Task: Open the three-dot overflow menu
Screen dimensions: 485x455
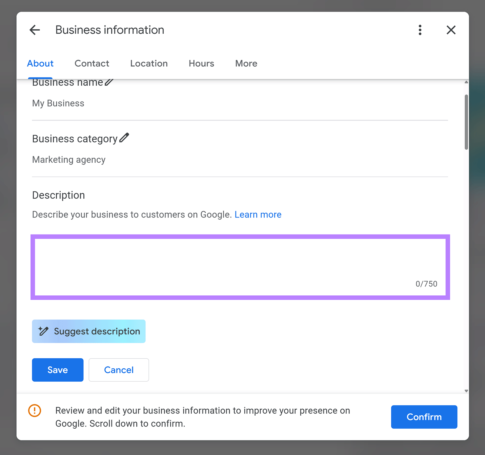Action: pos(420,30)
